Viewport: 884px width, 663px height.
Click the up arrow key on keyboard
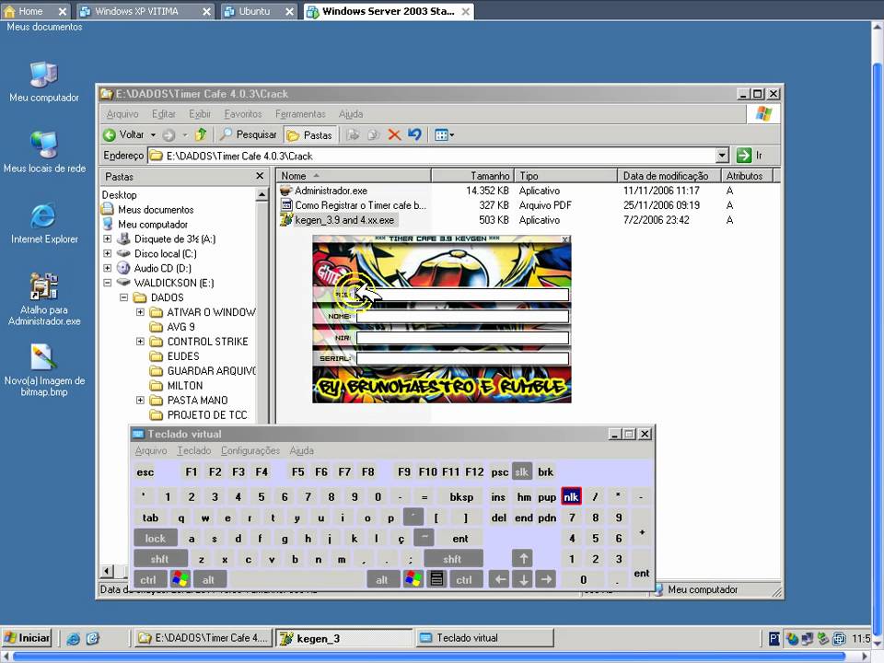[523, 559]
